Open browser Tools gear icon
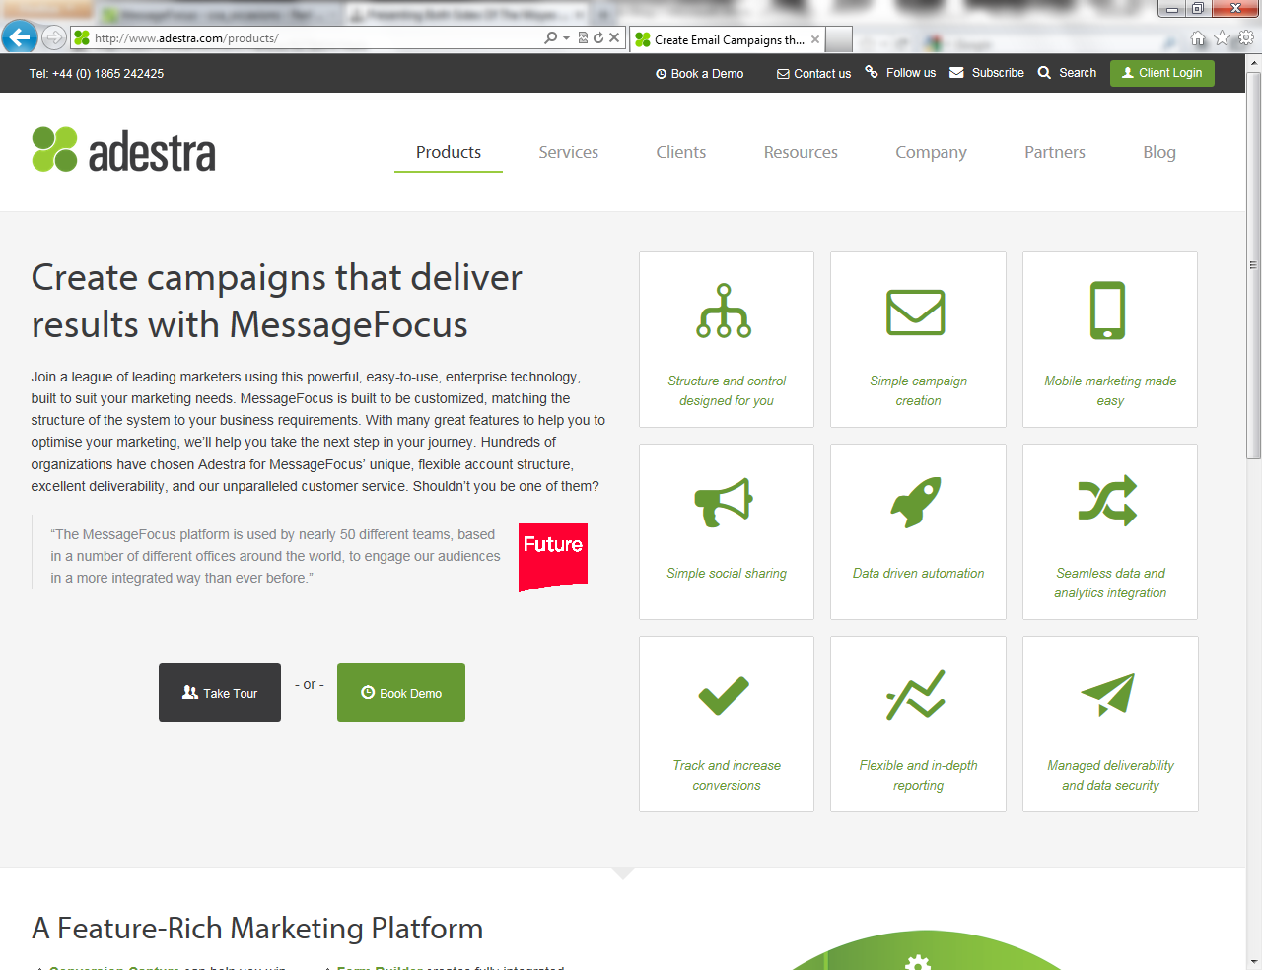 pyautogui.click(x=1246, y=38)
